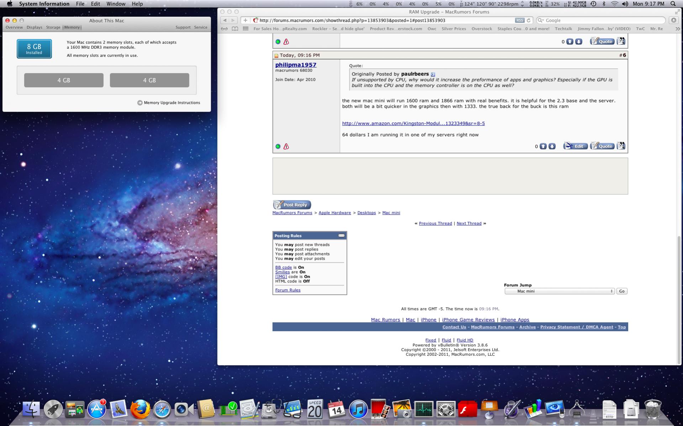
Task: Open Safari compass icon in Dock
Action: [162, 410]
